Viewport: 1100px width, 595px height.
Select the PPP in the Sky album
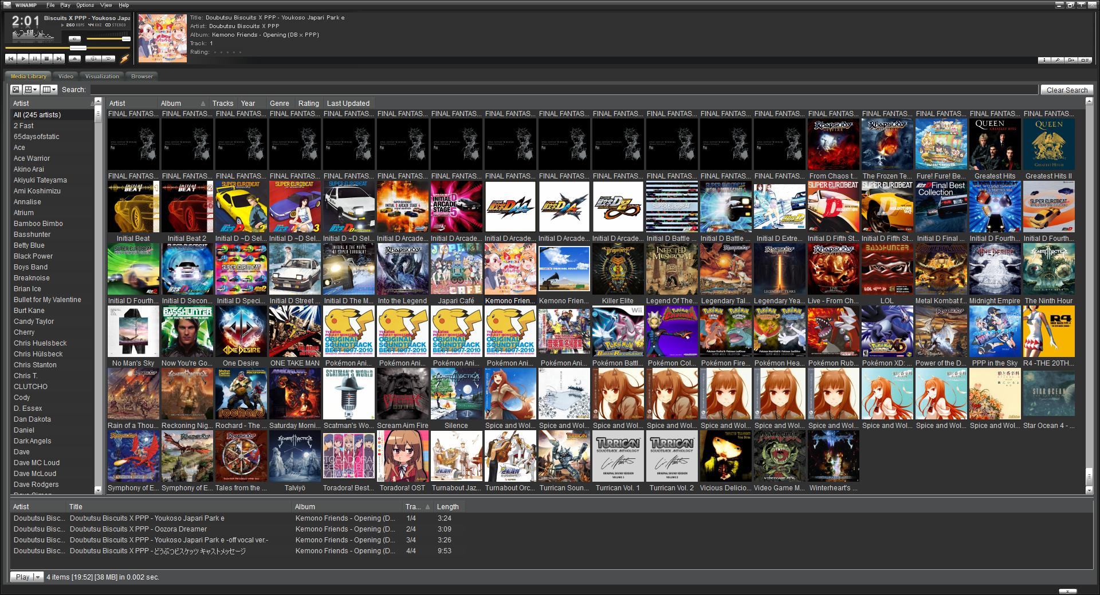tap(995, 332)
